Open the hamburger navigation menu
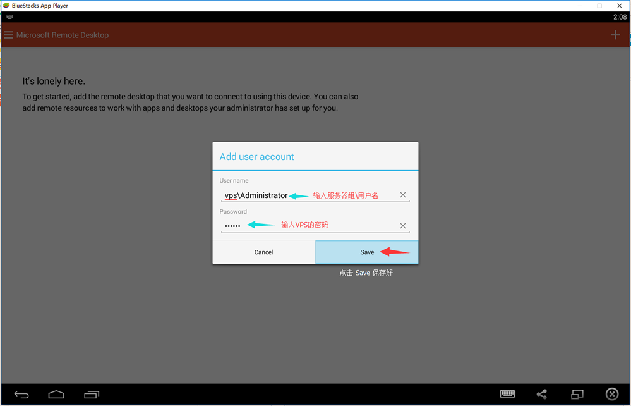Screen dimensions: 631x406 (x=8, y=35)
